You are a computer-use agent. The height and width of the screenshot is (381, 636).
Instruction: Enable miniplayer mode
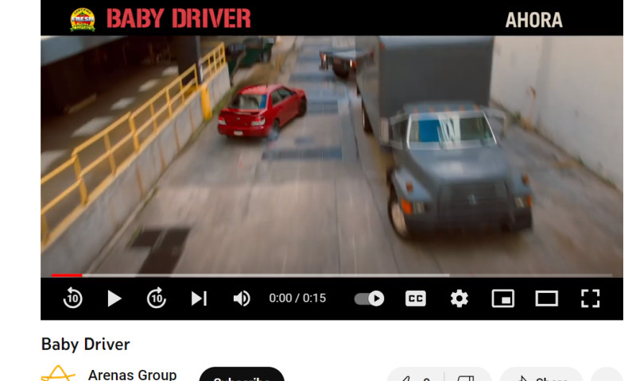point(502,298)
